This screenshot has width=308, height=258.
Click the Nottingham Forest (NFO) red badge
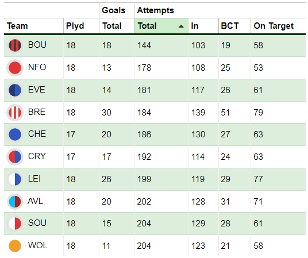[15, 68]
